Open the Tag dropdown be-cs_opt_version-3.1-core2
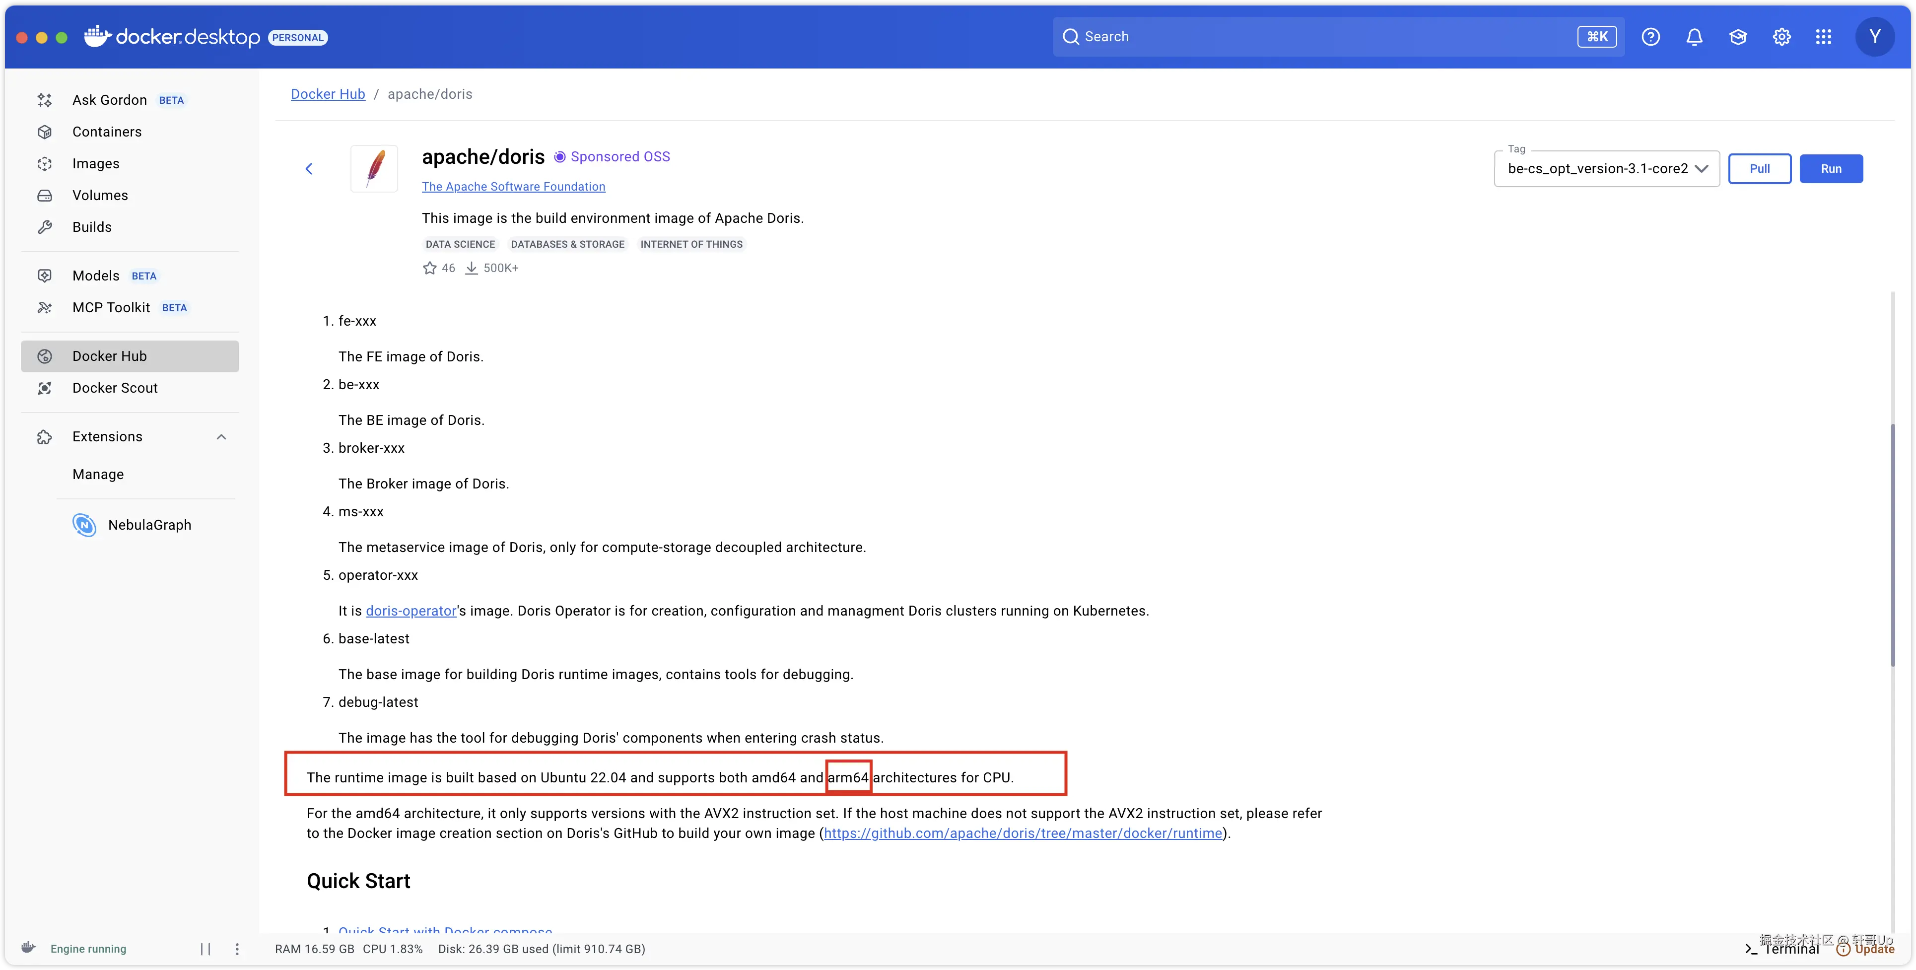 [1606, 169]
